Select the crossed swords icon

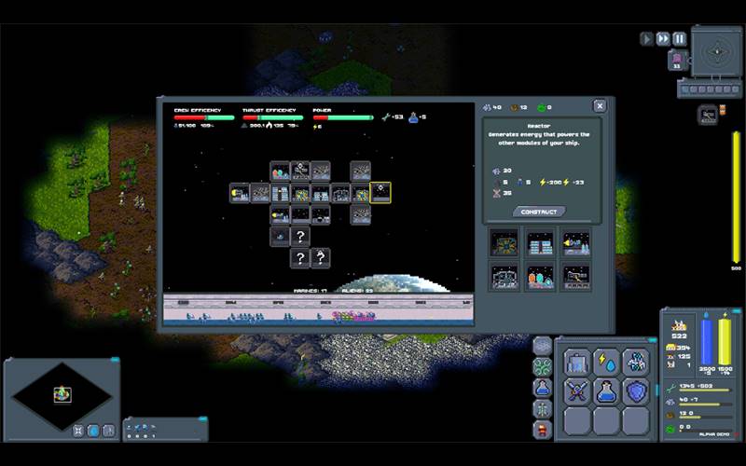[x=576, y=391]
